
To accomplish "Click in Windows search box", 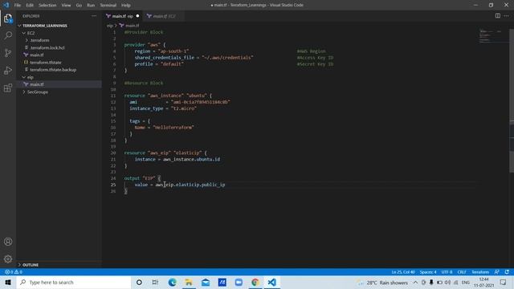I will point(74,282).
